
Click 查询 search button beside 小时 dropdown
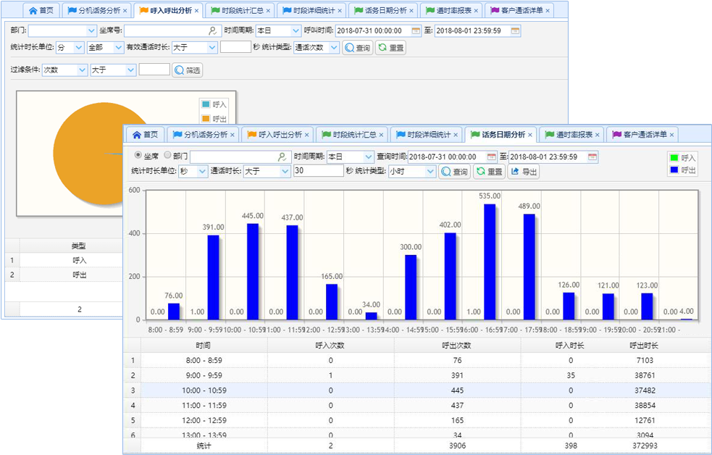coord(454,172)
